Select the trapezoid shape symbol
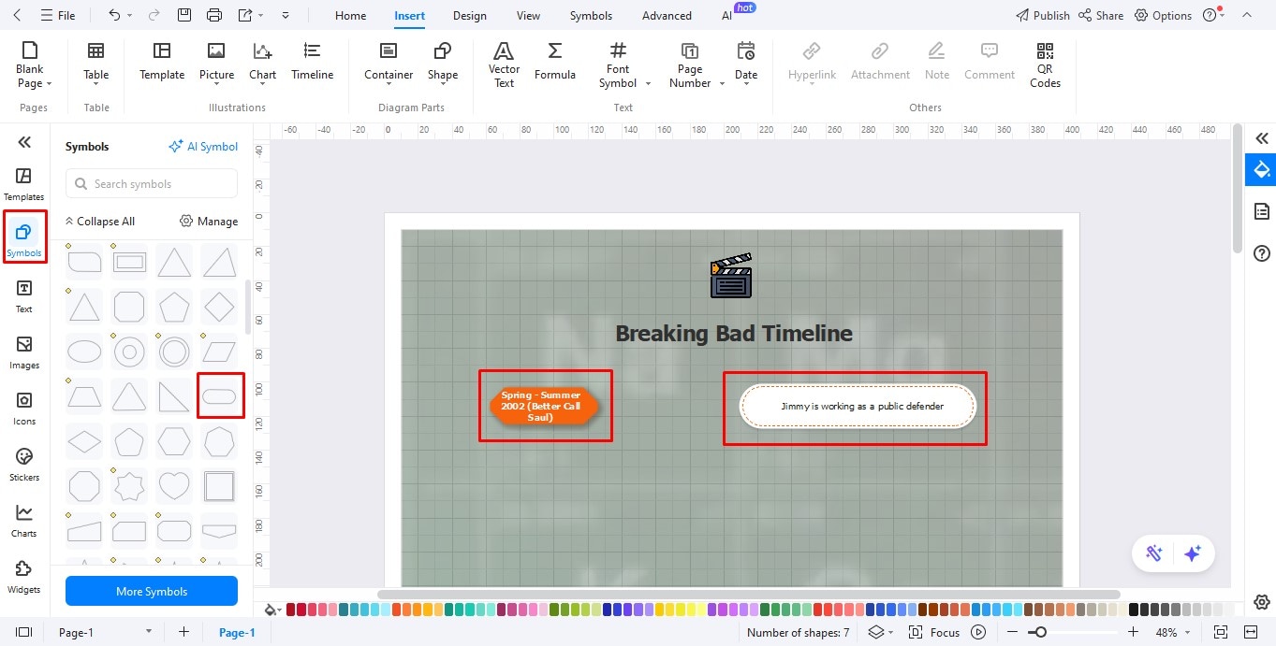Screen dimensions: 1276x646 (x=84, y=396)
